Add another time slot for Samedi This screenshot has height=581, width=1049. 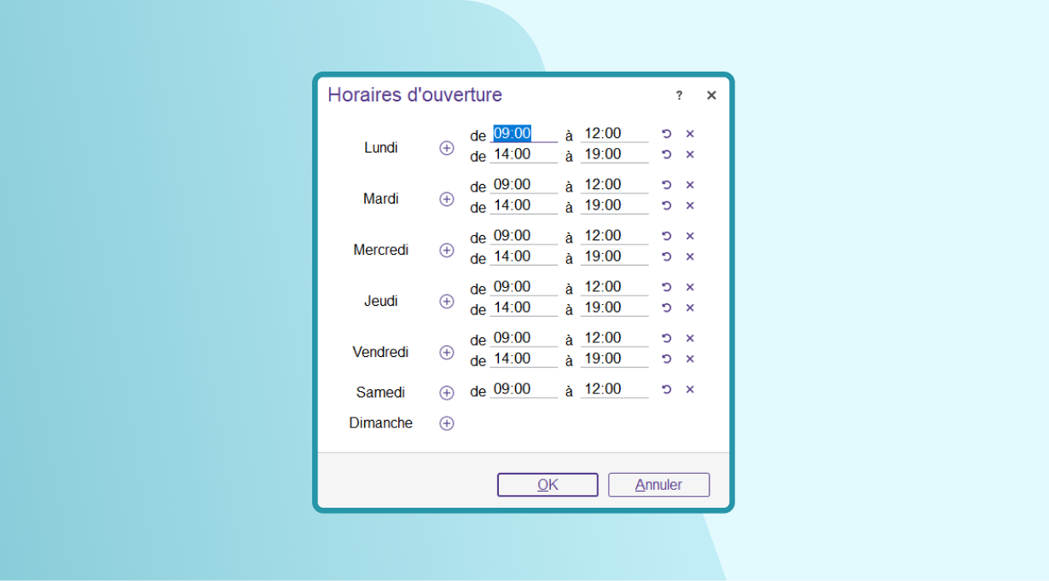[x=446, y=393]
